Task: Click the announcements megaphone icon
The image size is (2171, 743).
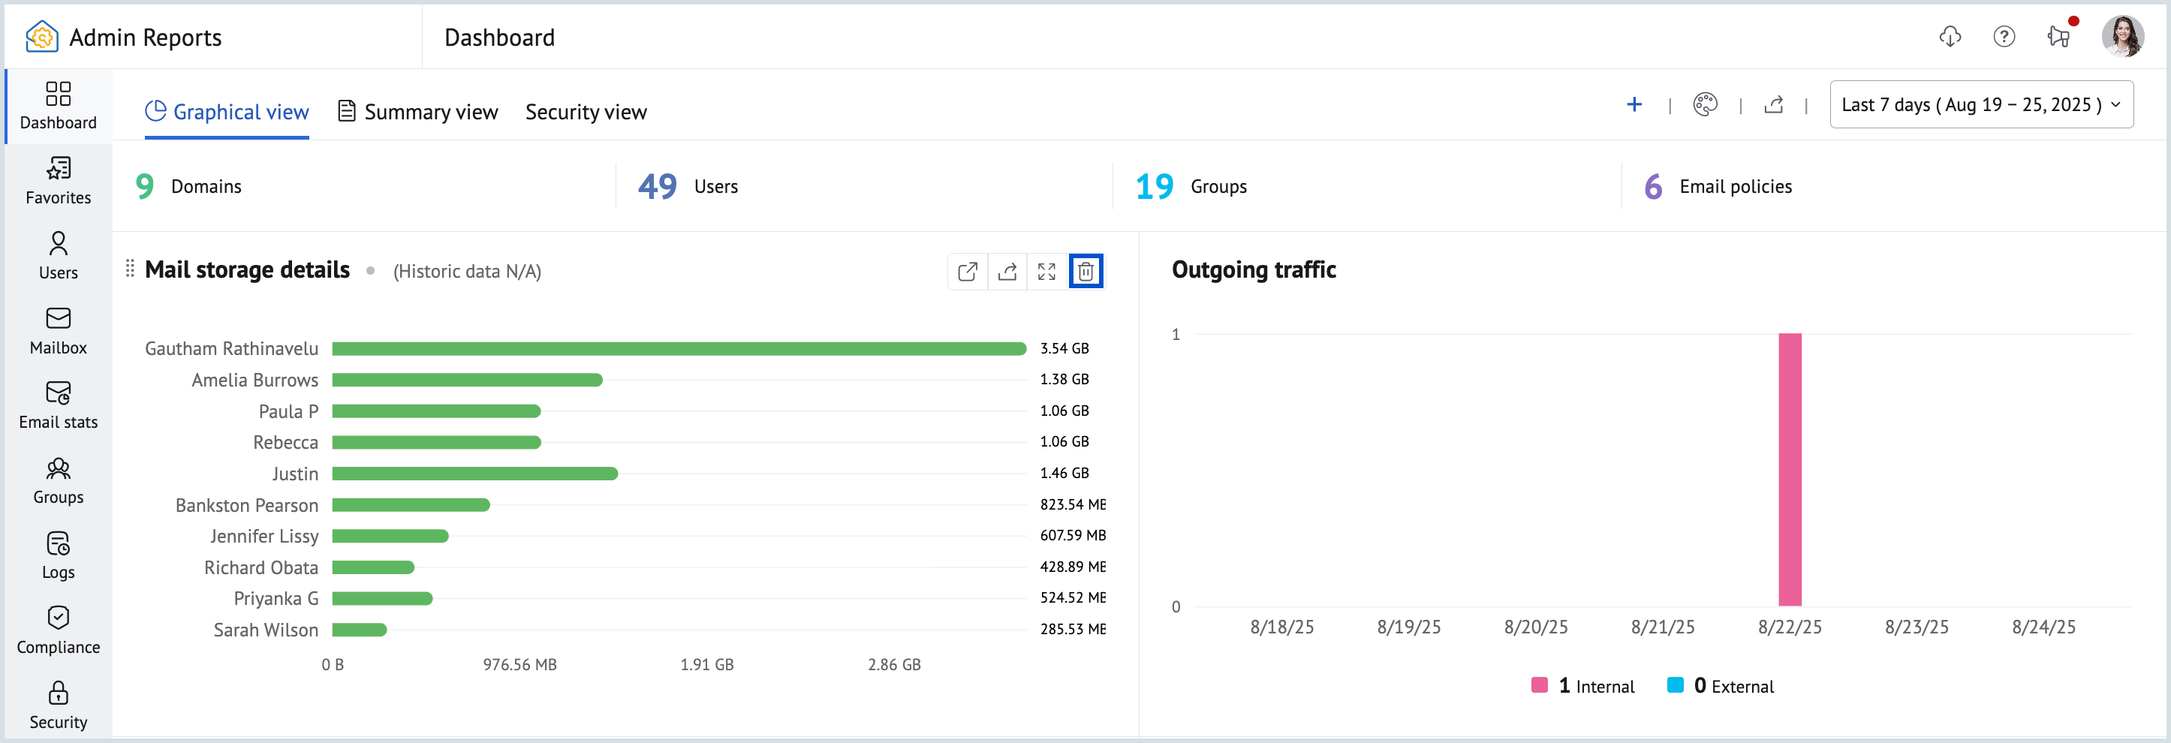Action: point(2058,37)
